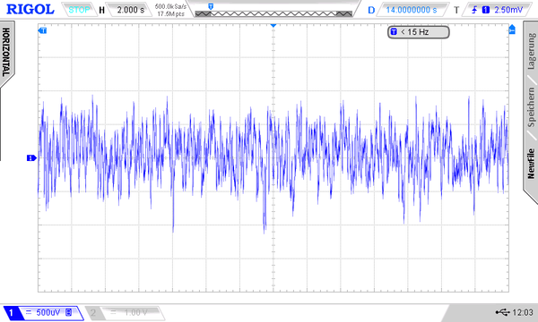Click the 500.0kSa/s sample rate readout
Screen dimensions: 538x322
point(170,6)
